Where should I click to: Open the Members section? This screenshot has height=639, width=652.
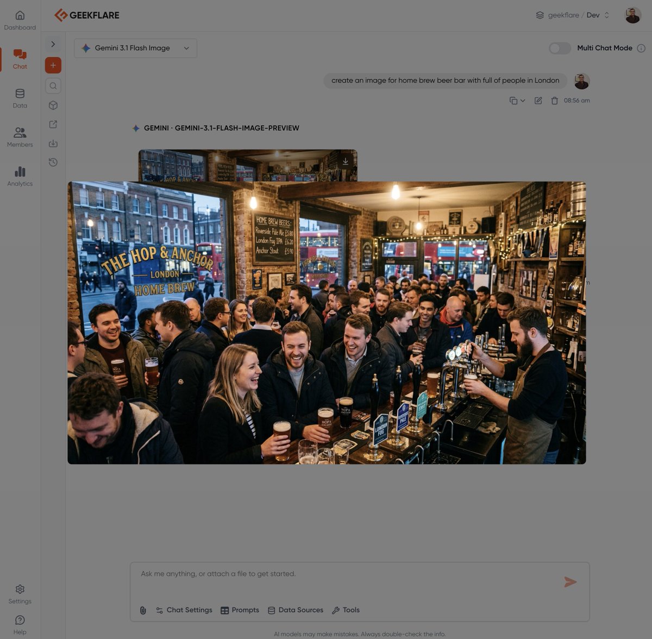pos(20,137)
